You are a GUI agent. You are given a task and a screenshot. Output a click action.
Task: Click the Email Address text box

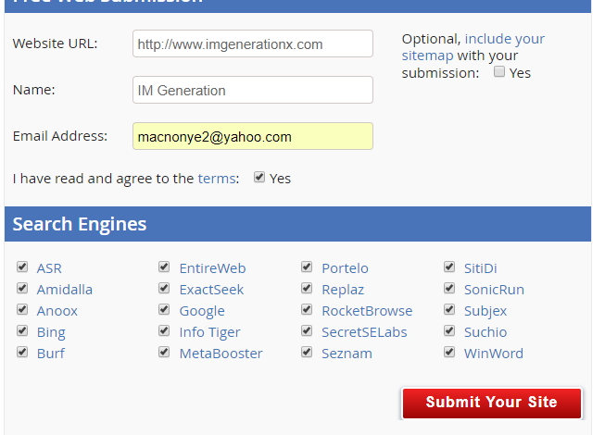pyautogui.click(x=252, y=136)
